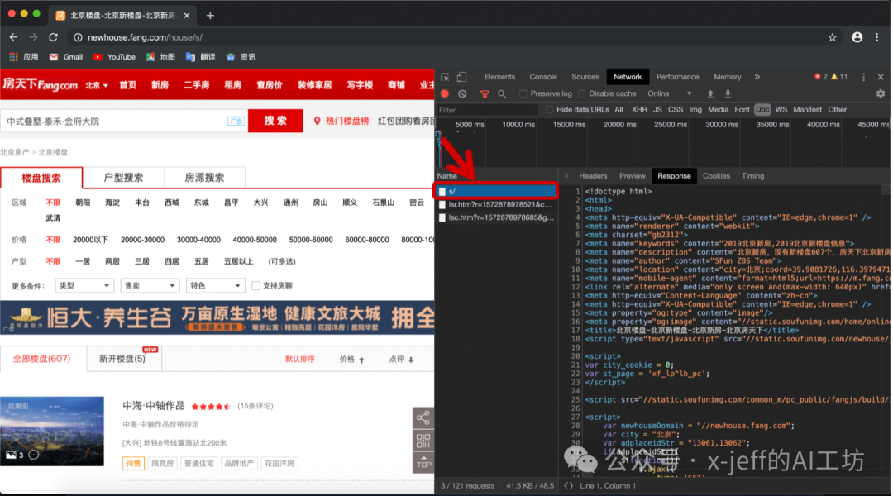Go back in the browser
The height and width of the screenshot is (496, 893).
click(14, 37)
